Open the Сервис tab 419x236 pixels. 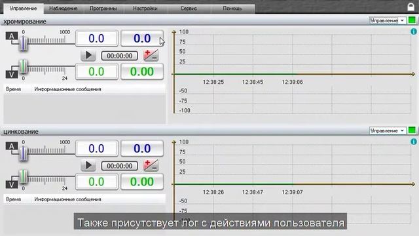pos(189,9)
